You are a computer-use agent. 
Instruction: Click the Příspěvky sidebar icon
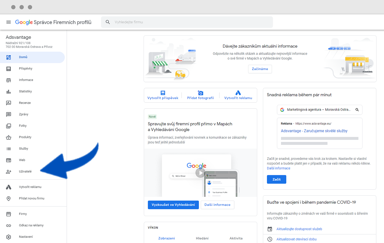[x=9, y=69]
